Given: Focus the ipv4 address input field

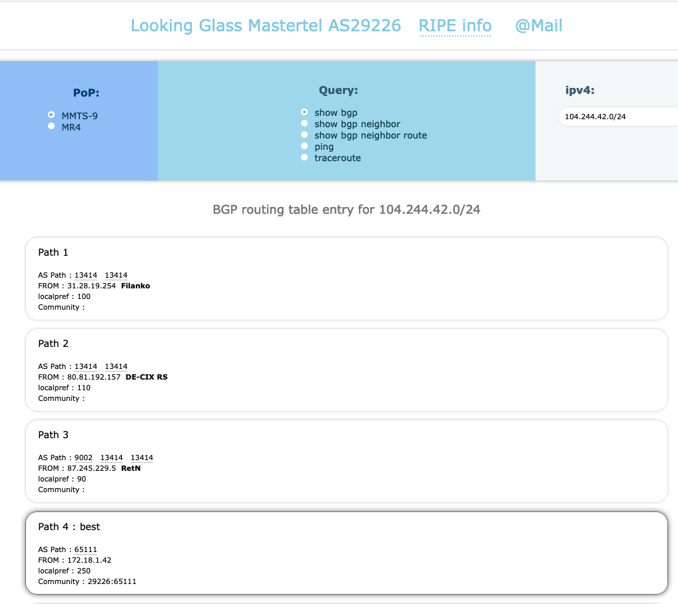Looking at the screenshot, I should (x=616, y=117).
